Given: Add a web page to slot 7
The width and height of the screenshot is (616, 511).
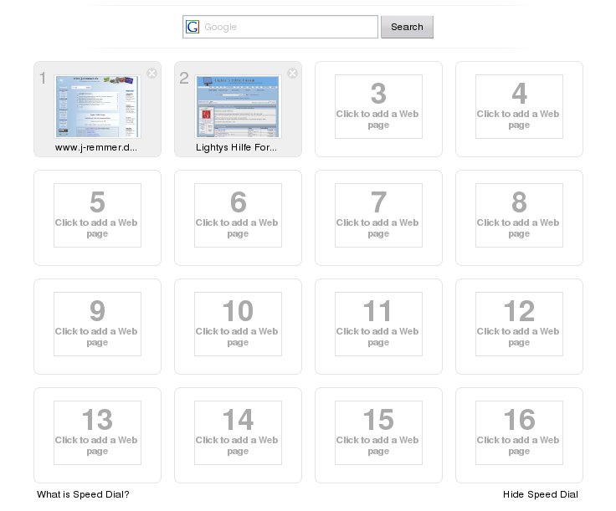Looking at the screenshot, I should (378, 217).
